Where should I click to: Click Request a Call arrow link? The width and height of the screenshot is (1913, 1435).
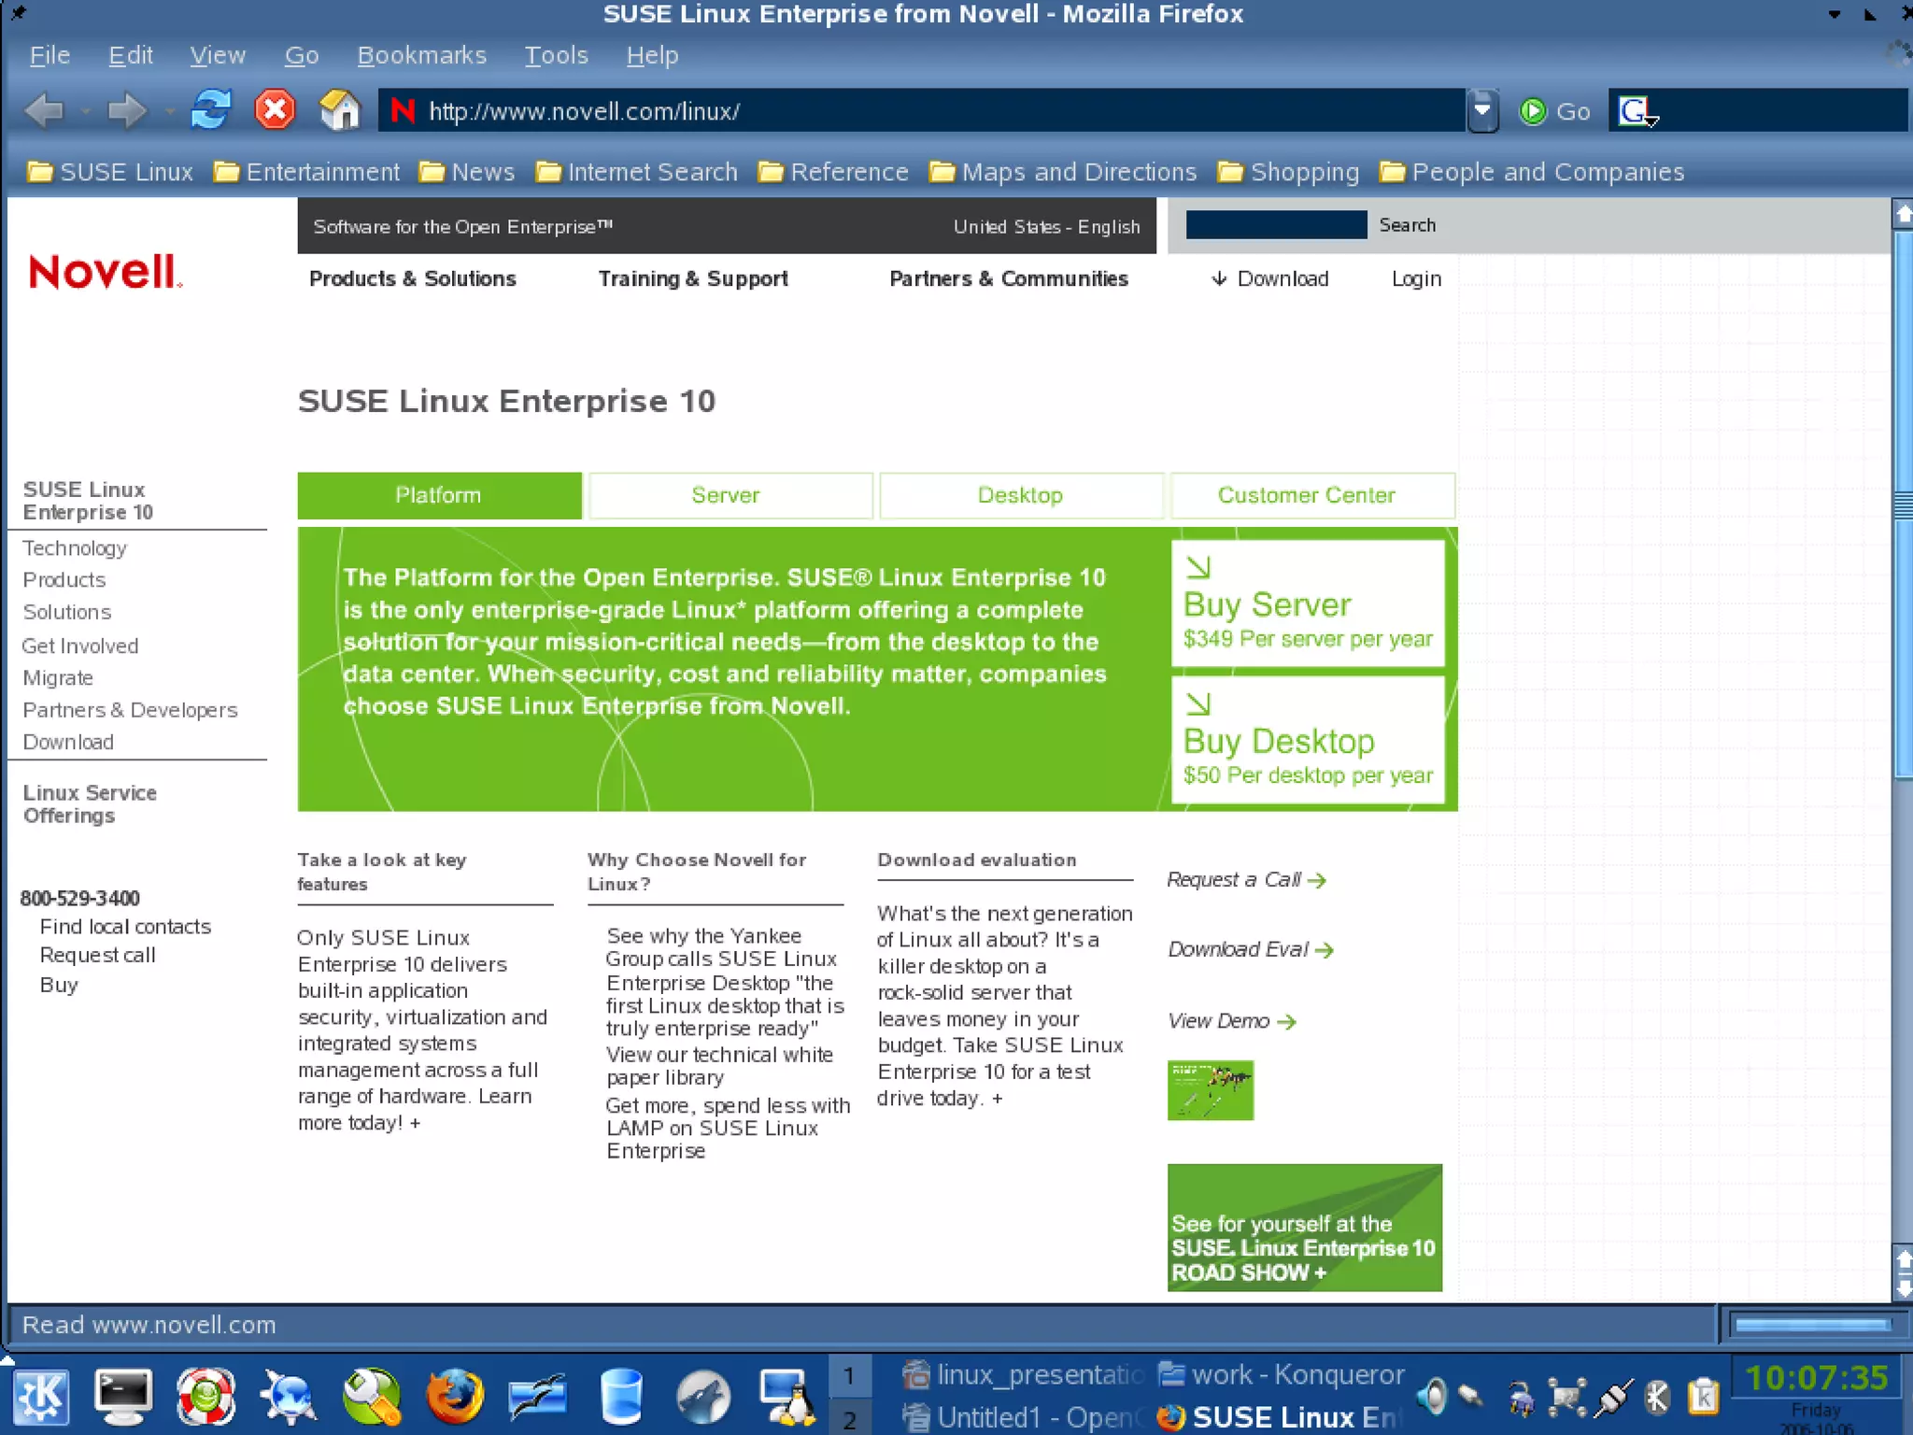pyautogui.click(x=1246, y=880)
